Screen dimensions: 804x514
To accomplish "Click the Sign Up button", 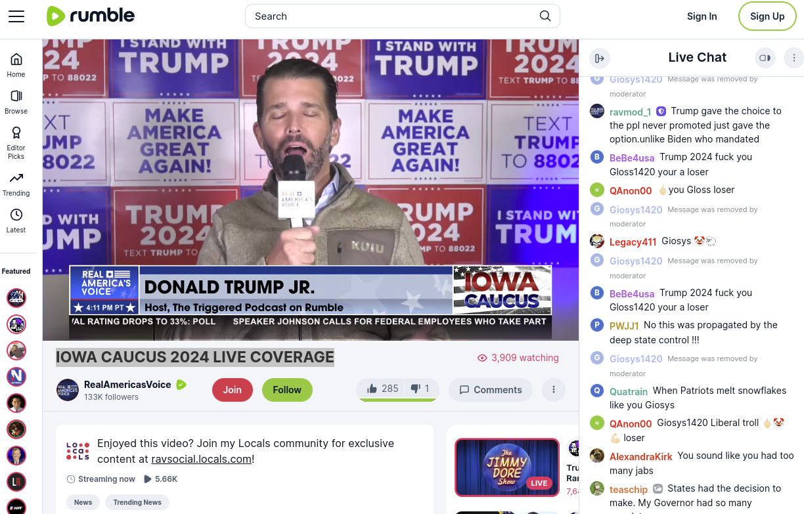I will coord(767,16).
